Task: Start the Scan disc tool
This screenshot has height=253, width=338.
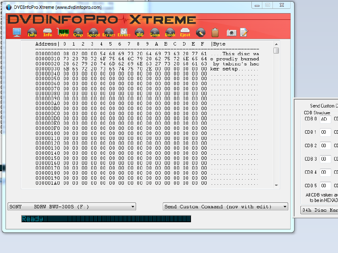Action: click(155, 32)
